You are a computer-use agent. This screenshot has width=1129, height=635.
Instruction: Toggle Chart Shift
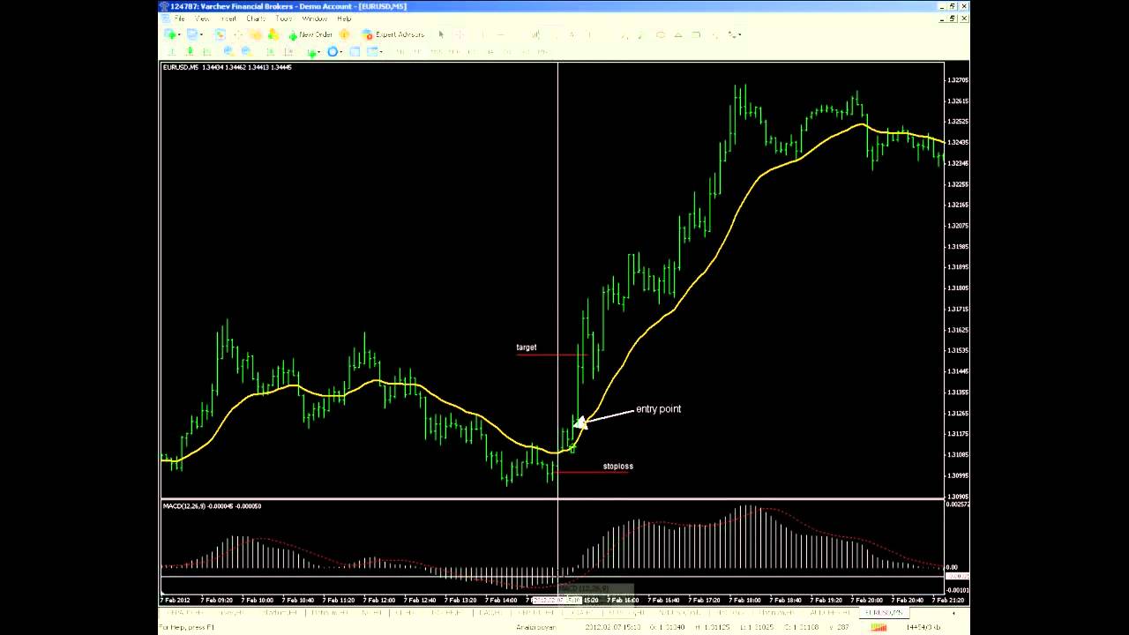288,52
